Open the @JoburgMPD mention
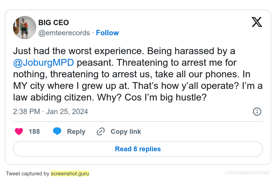Screen dimensions: 276x187 [x=43, y=63]
